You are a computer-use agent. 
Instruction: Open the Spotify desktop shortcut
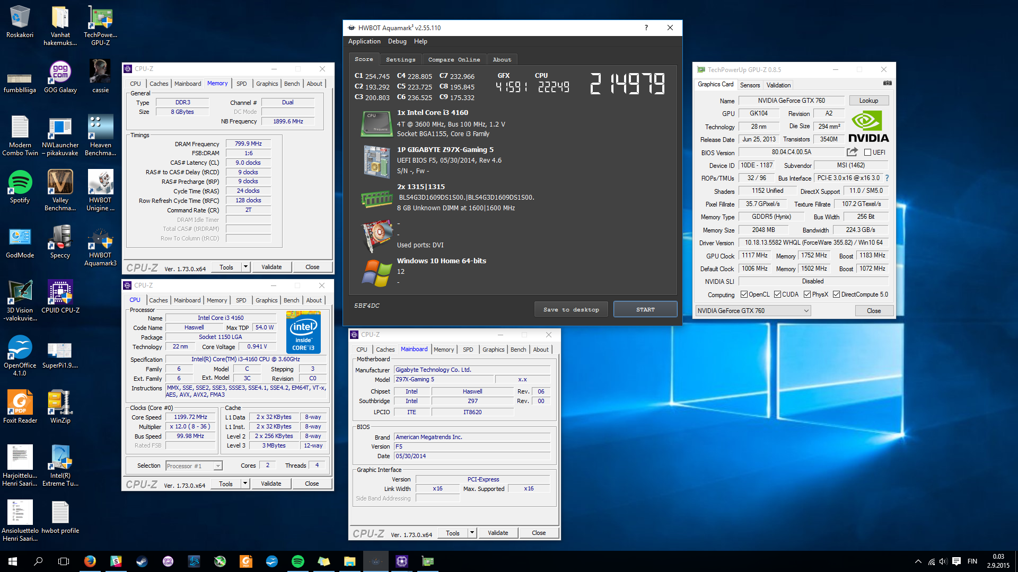(20, 187)
